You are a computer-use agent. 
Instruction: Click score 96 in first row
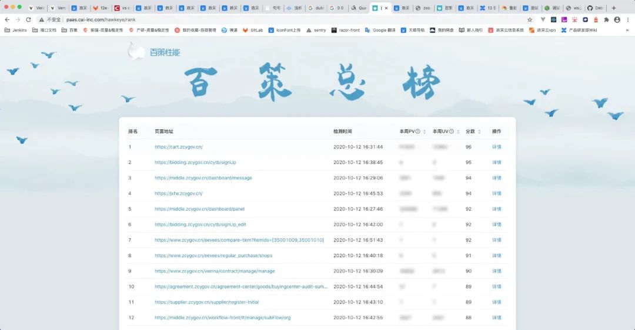(469, 147)
